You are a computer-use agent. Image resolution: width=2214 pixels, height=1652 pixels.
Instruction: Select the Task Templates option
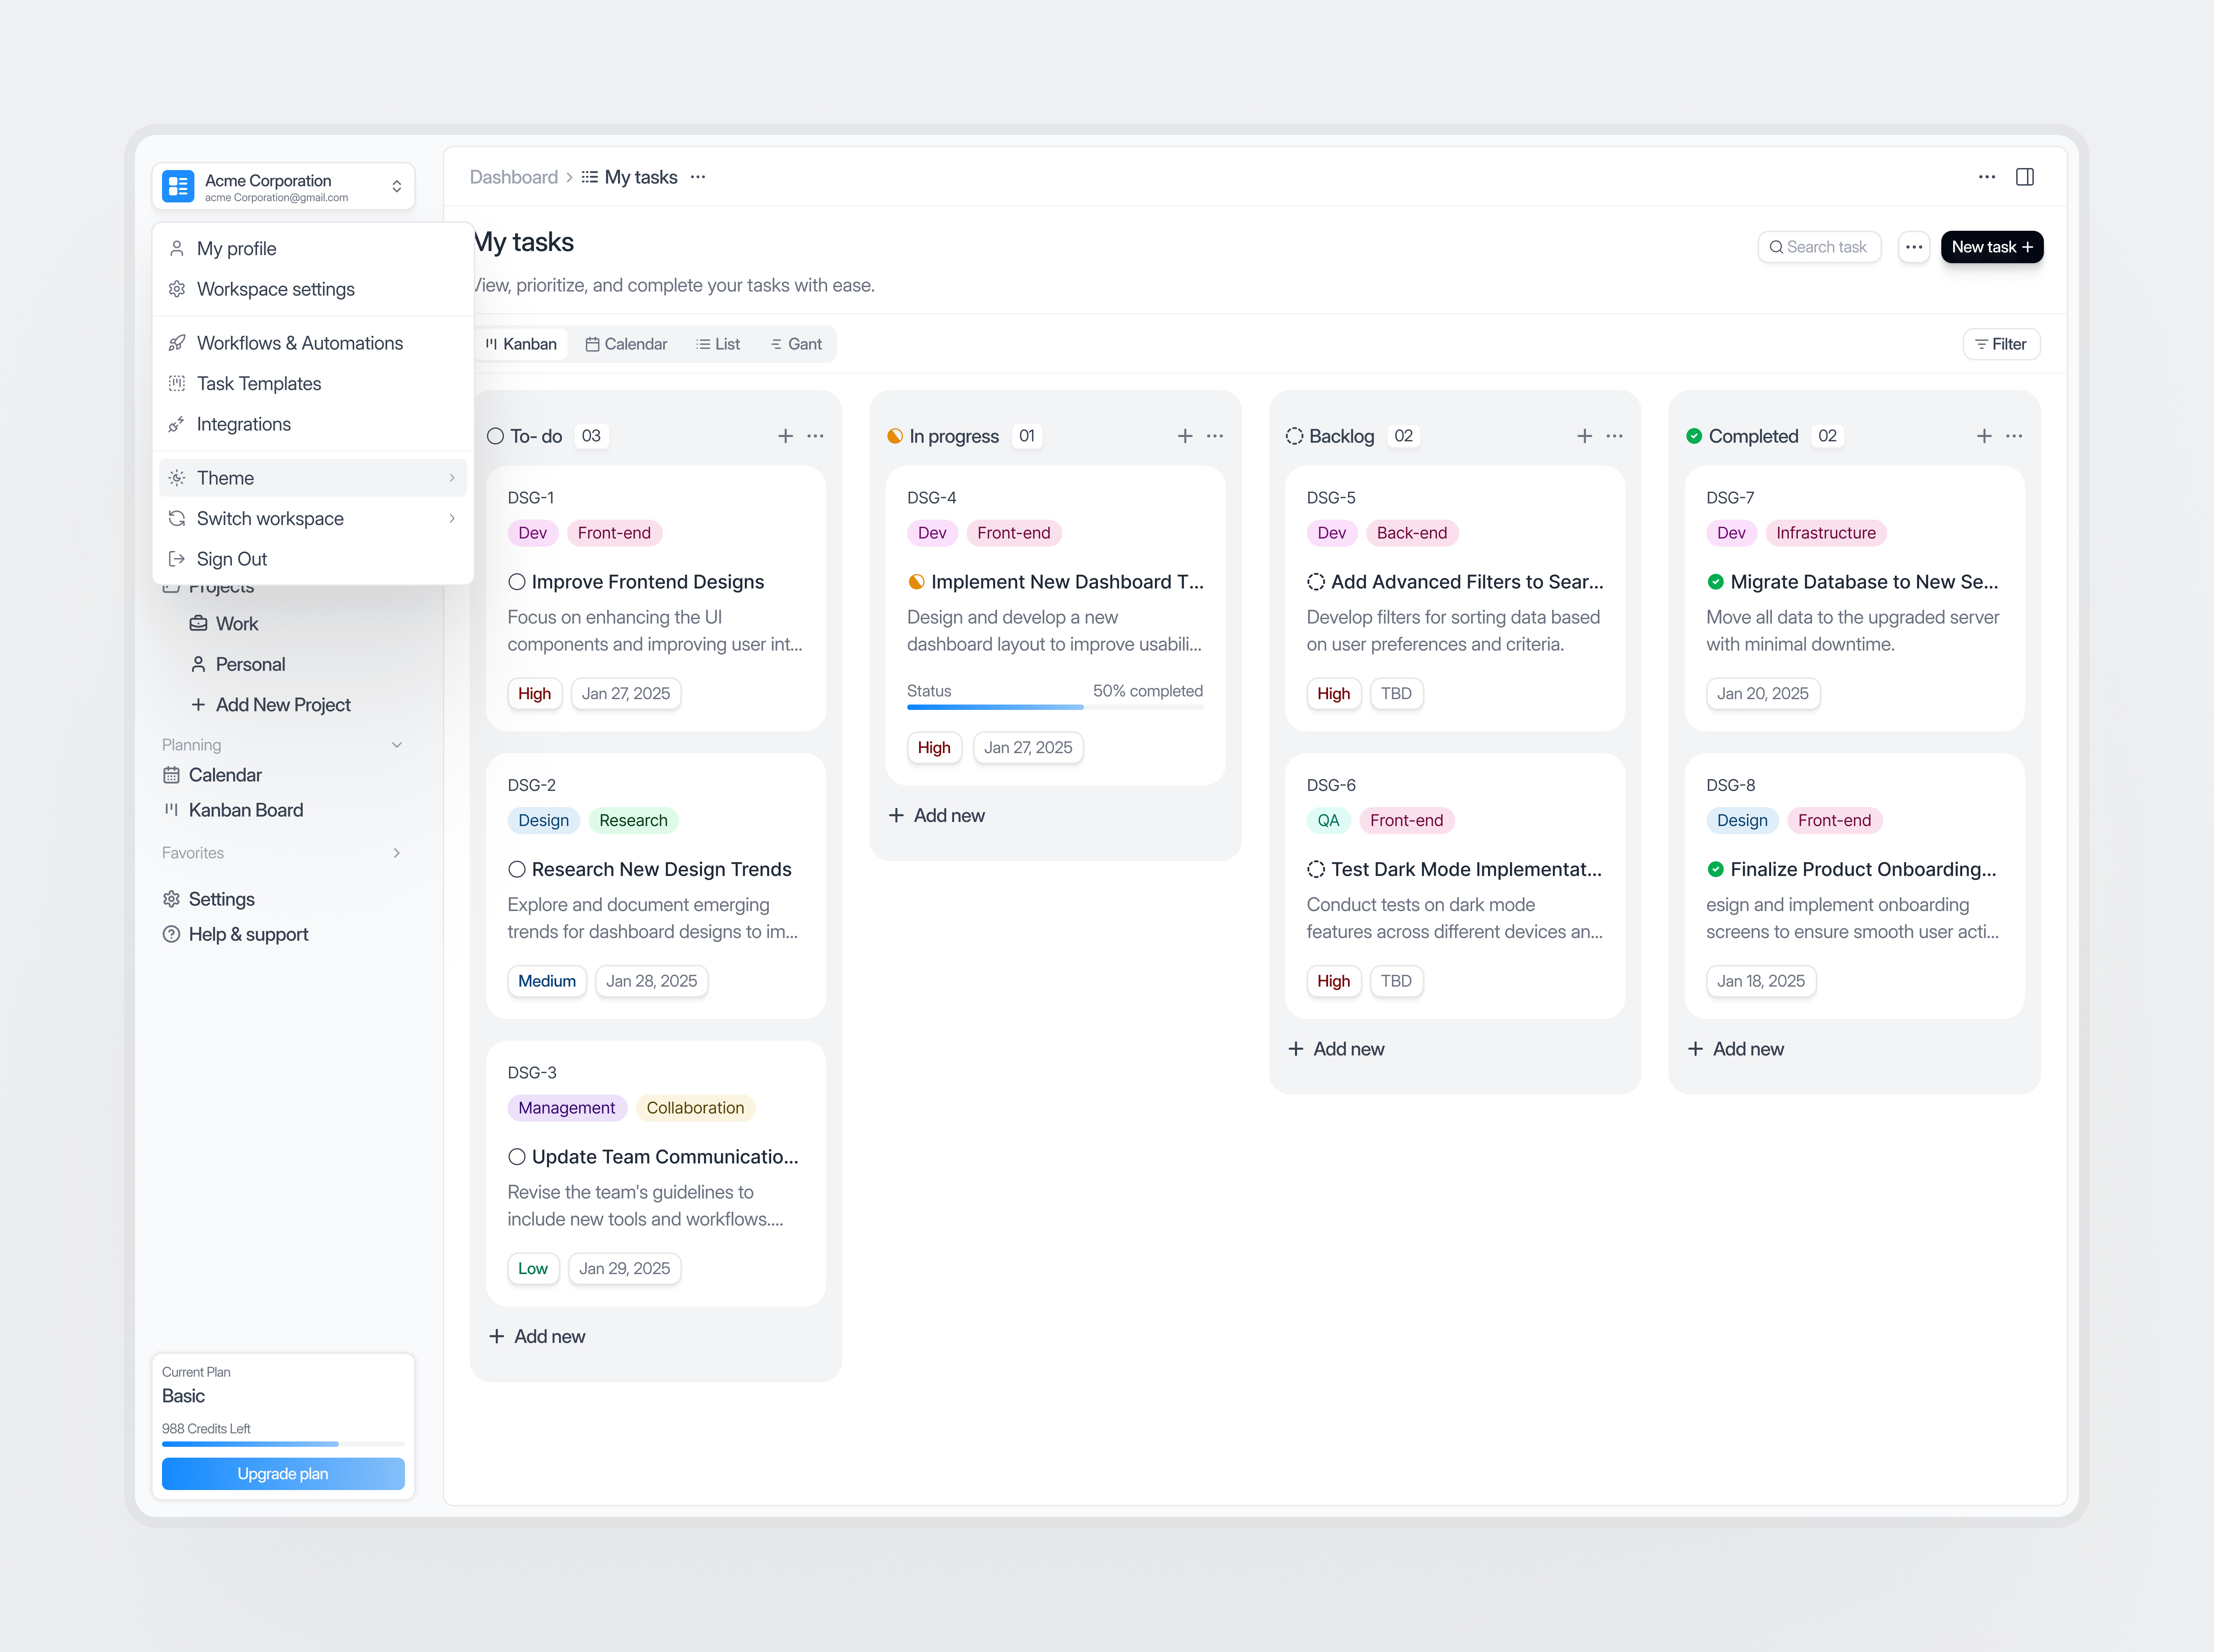(x=259, y=383)
